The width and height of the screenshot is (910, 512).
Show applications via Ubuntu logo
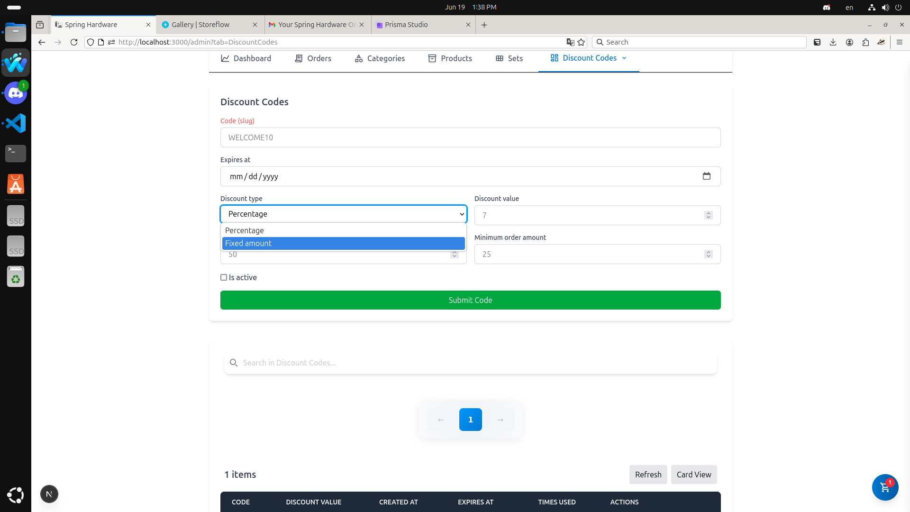16,495
